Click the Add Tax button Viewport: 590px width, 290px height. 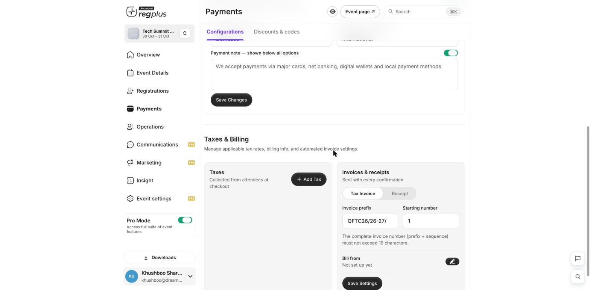pos(309,180)
